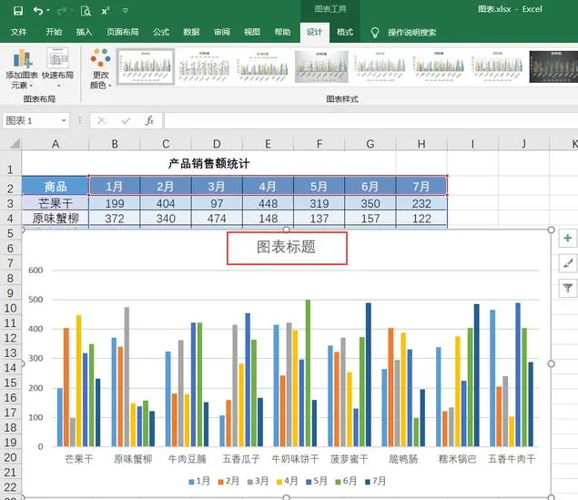578x500 pixels.
Task: Switch to the 公式 ribbon tab
Action: (x=161, y=32)
